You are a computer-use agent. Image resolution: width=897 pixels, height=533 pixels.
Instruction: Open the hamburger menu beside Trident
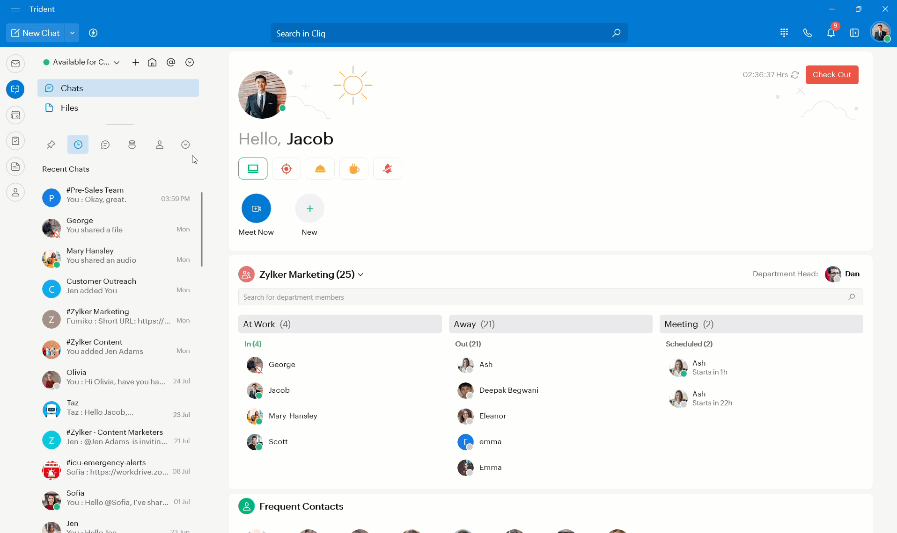click(15, 9)
